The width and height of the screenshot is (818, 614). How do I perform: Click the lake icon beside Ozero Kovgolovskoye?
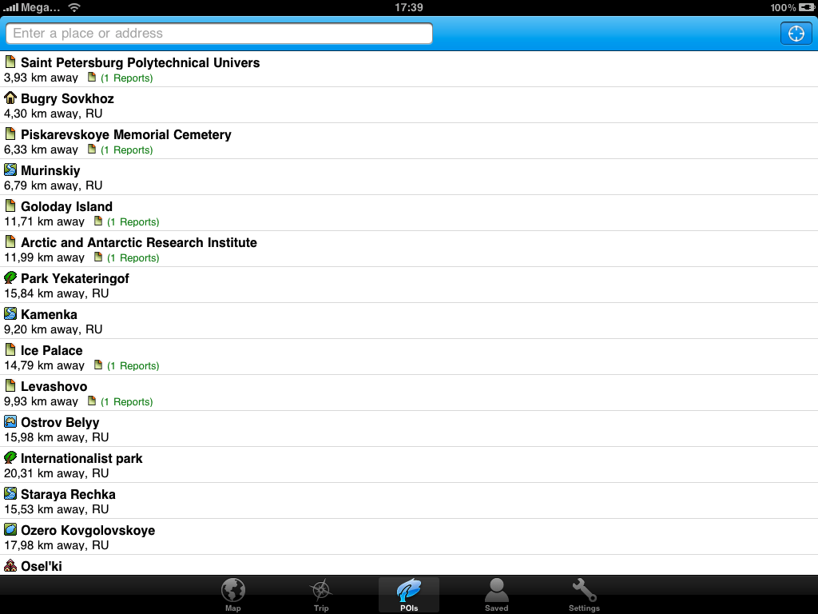(10, 529)
